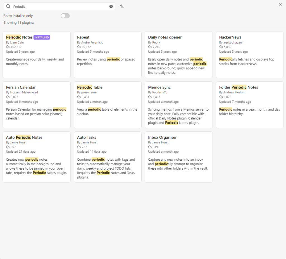Viewport: 286px width, 259px height.
Task: Click the INSTALLED badge on Periodic Notes
Action: pyautogui.click(x=42, y=37)
